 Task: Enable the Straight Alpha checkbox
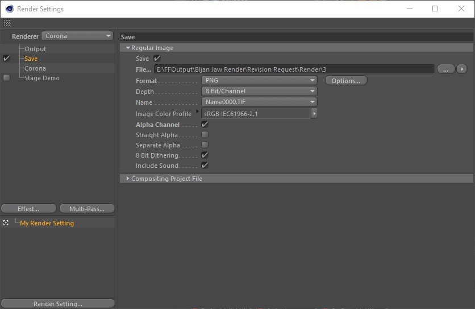(x=205, y=135)
